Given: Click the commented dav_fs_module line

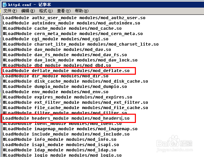Looking at the screenshot, I should click(65, 55).
